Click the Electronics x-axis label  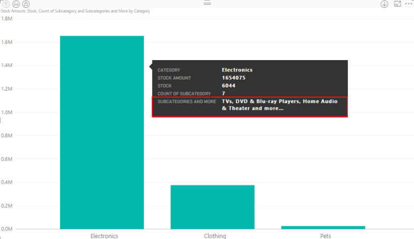pyautogui.click(x=104, y=236)
